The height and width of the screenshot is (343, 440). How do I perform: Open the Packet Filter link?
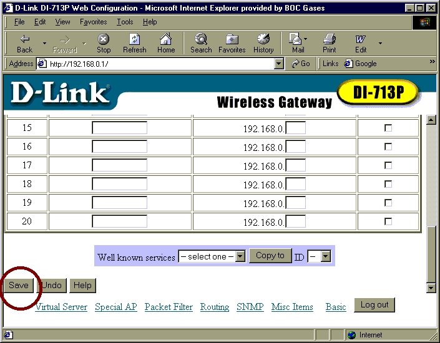[x=169, y=307]
